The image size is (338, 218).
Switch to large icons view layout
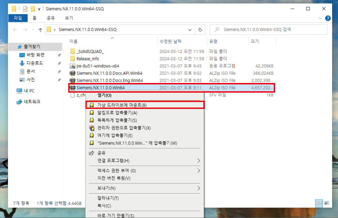pos(326,203)
